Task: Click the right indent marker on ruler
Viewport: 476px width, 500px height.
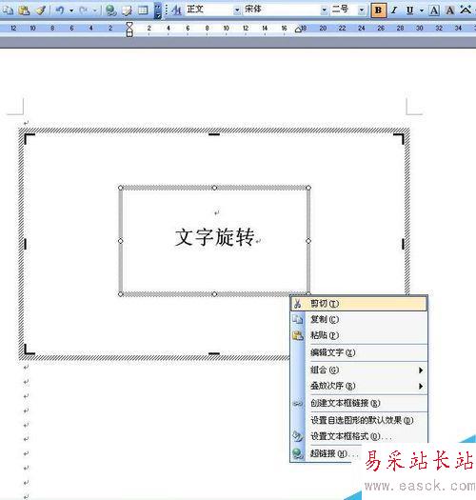Action: click(x=298, y=30)
